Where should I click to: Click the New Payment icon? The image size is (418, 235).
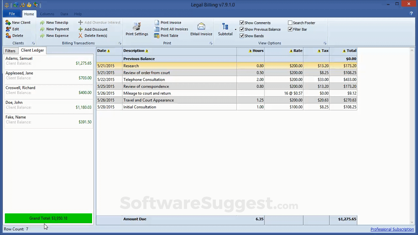(x=42, y=29)
